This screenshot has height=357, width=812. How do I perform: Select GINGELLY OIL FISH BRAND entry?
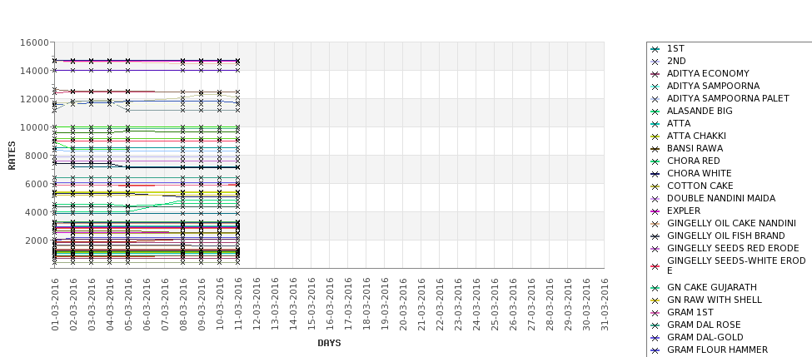pyautogui.click(x=726, y=236)
